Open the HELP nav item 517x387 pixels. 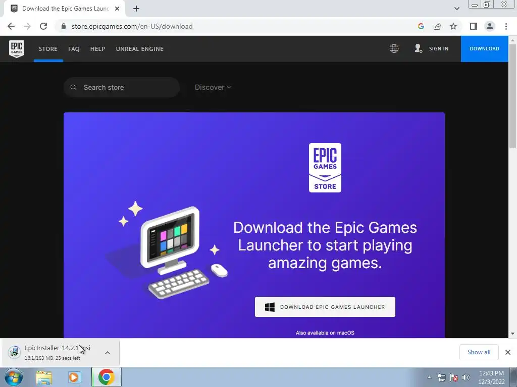click(x=97, y=49)
